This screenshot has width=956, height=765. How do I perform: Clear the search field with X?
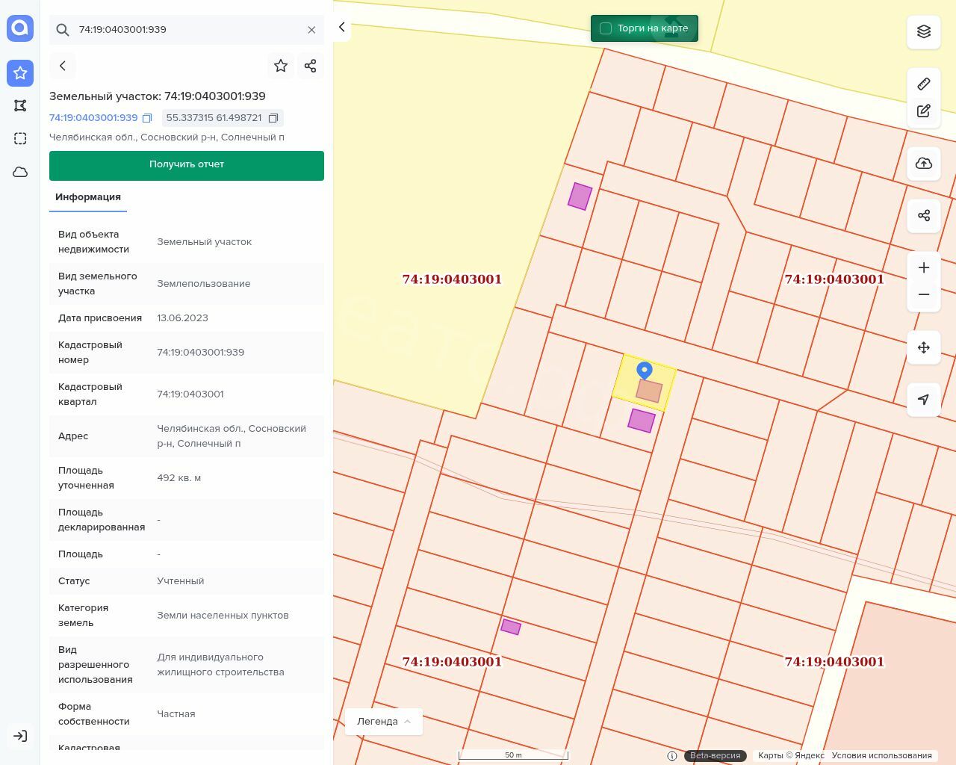pyautogui.click(x=311, y=30)
